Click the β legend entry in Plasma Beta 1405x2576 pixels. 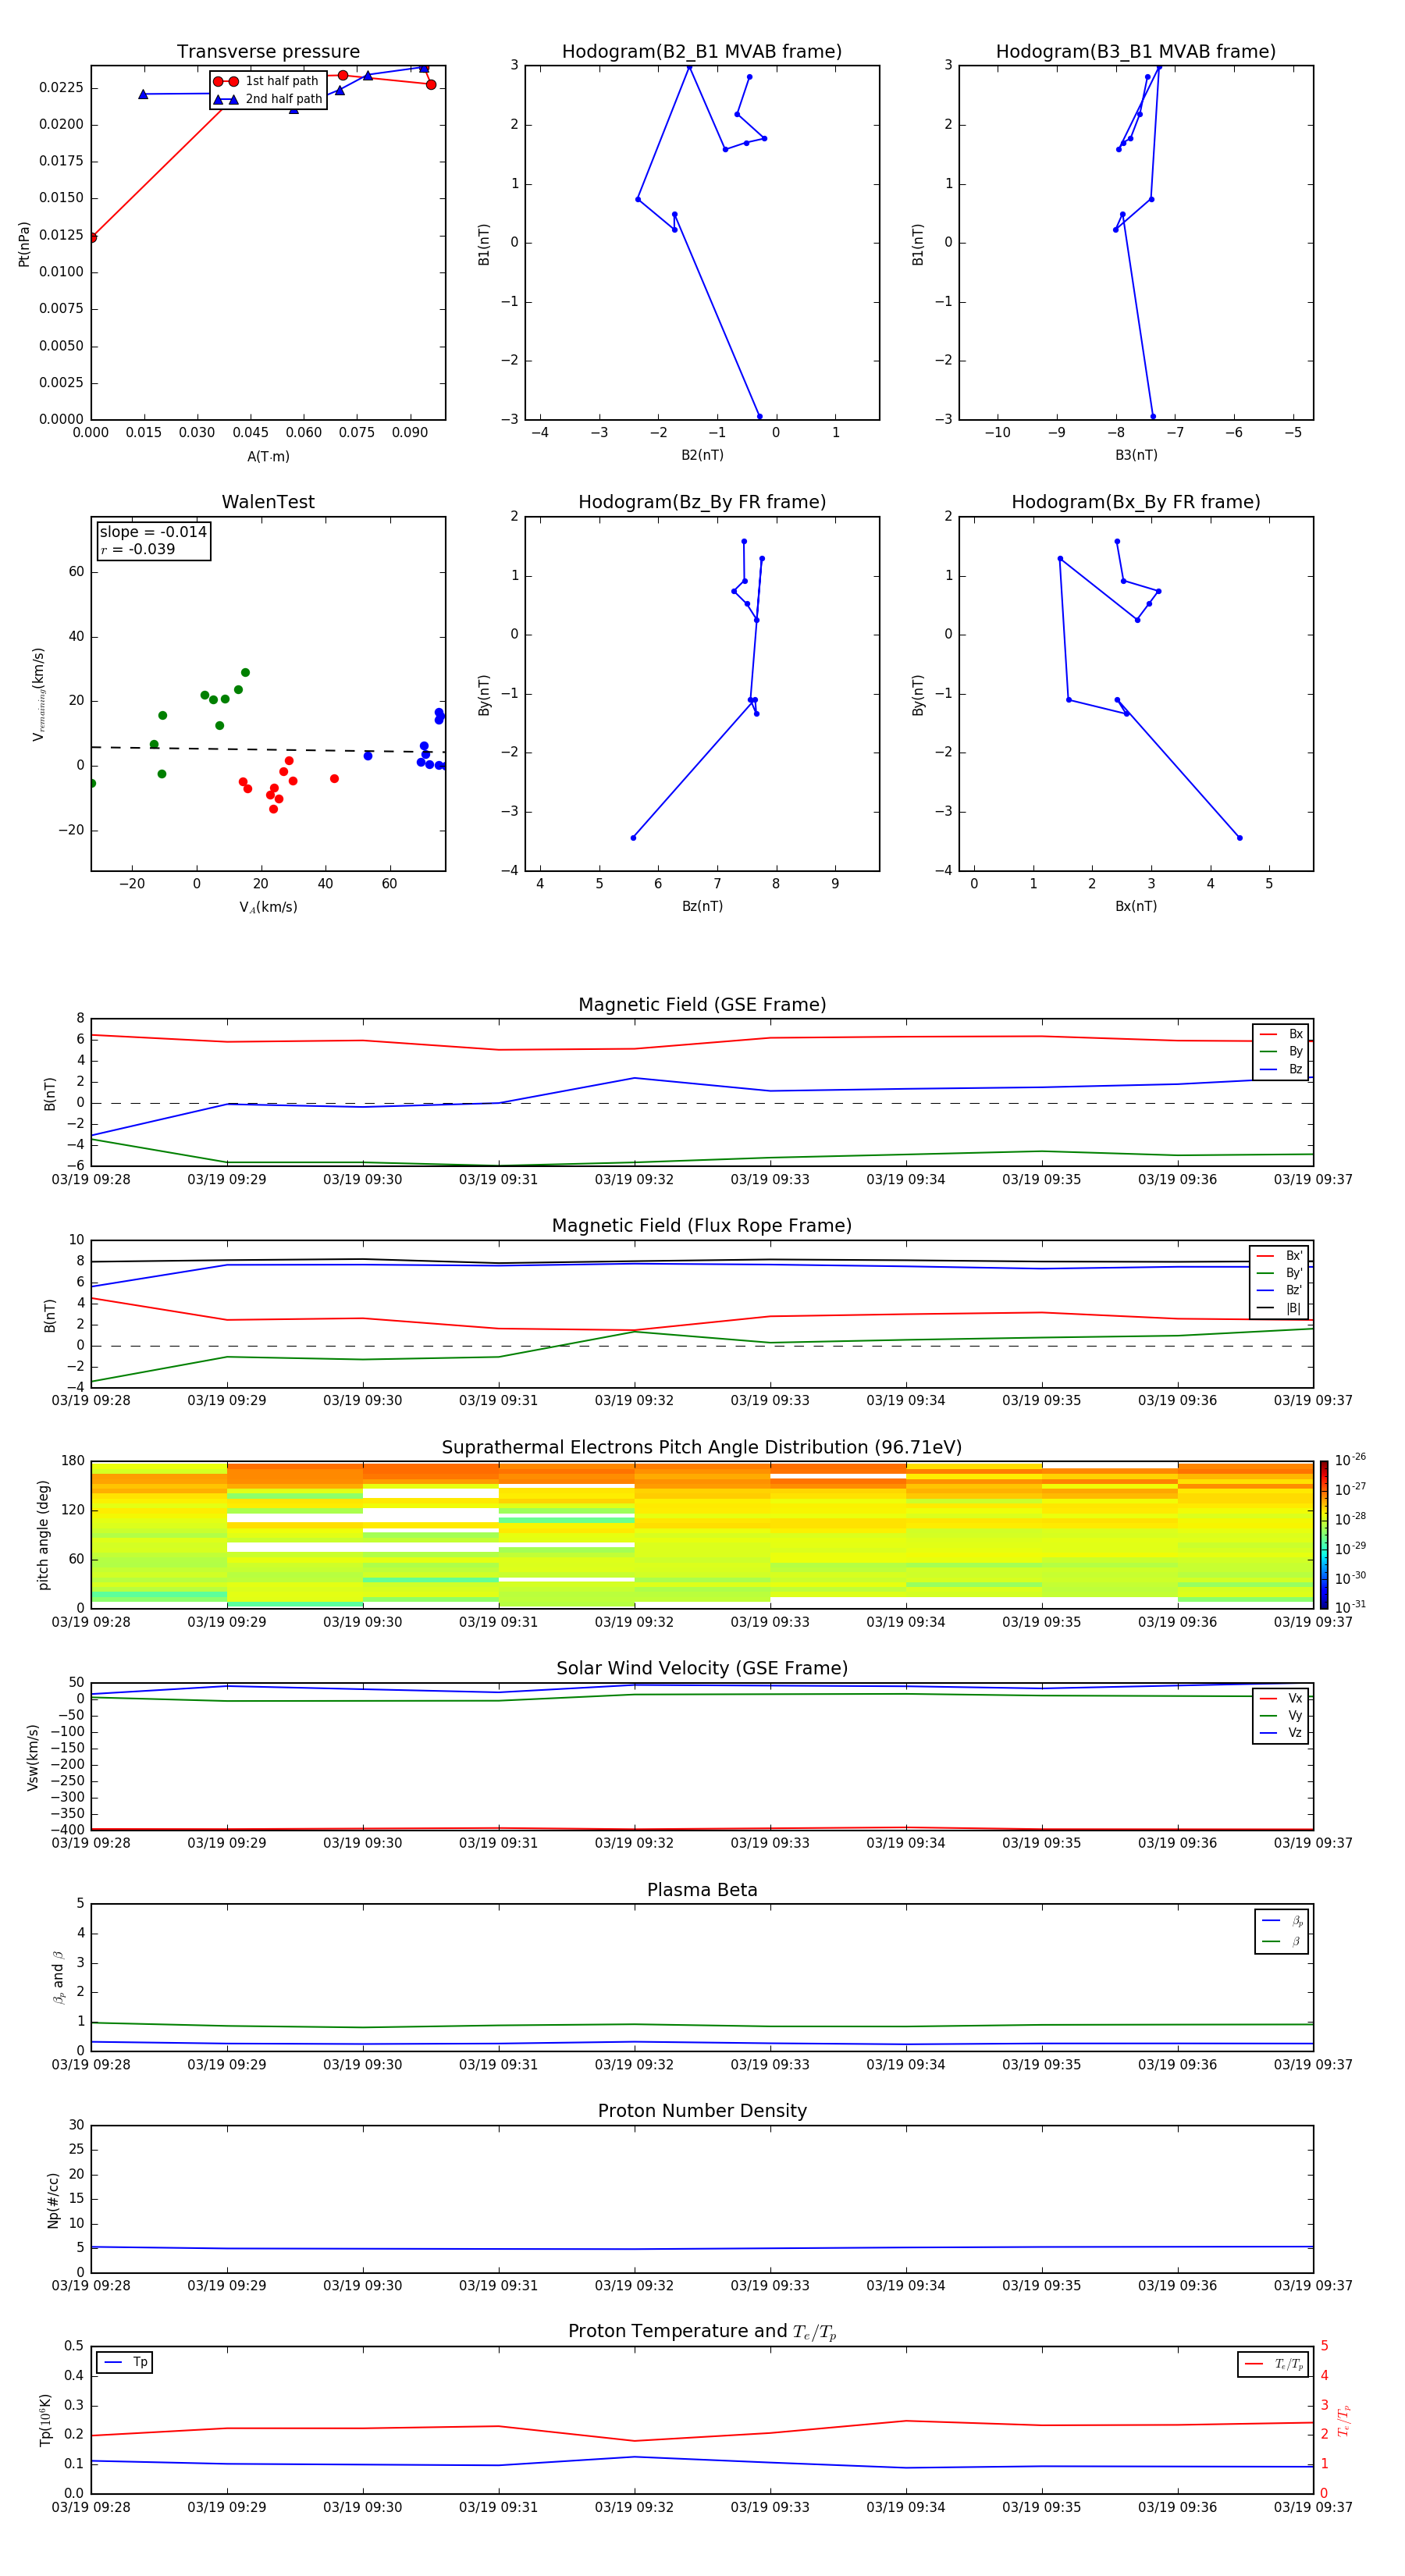tap(1282, 1942)
